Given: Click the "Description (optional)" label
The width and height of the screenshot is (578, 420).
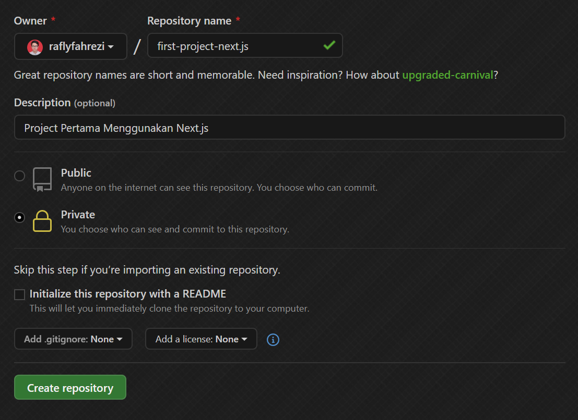Looking at the screenshot, I should tap(65, 103).
